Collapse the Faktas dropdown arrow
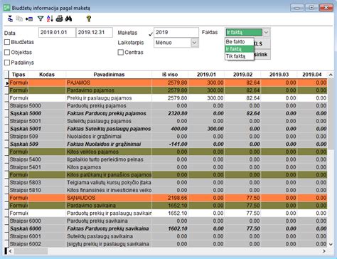This screenshot has height=259, width=337. tap(267, 32)
